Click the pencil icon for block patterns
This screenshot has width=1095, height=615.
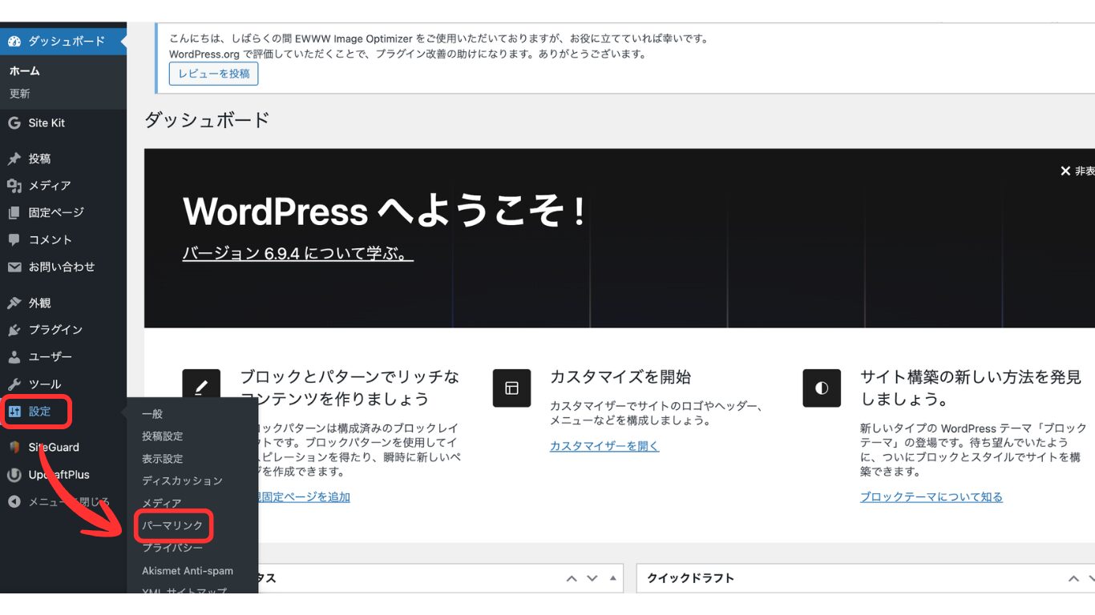point(201,388)
